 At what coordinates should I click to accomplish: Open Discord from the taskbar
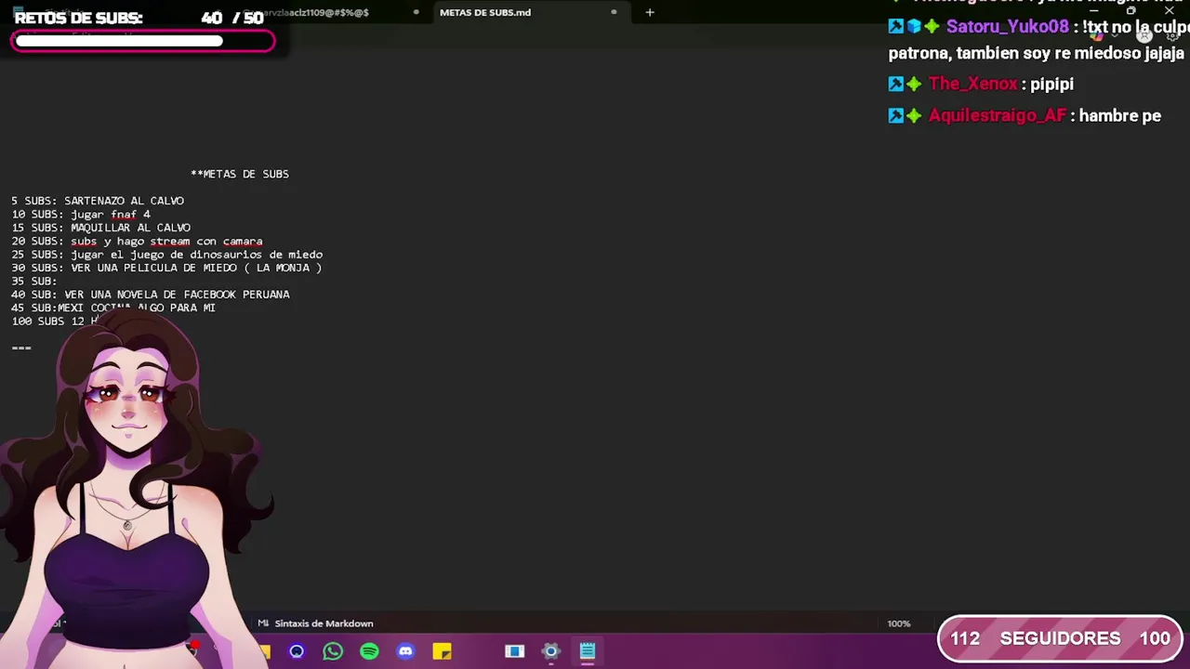405,651
